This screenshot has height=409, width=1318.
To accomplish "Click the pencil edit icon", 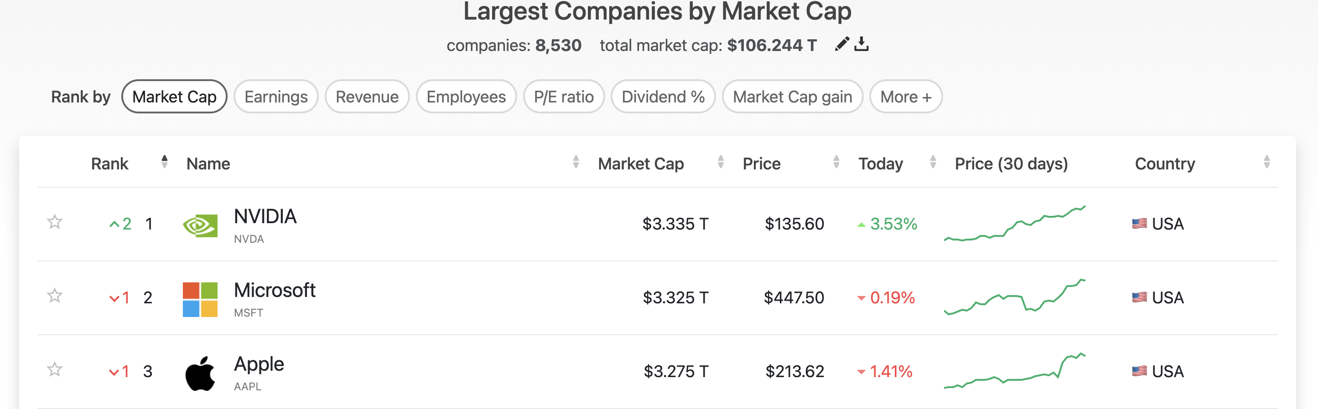I will tap(841, 45).
